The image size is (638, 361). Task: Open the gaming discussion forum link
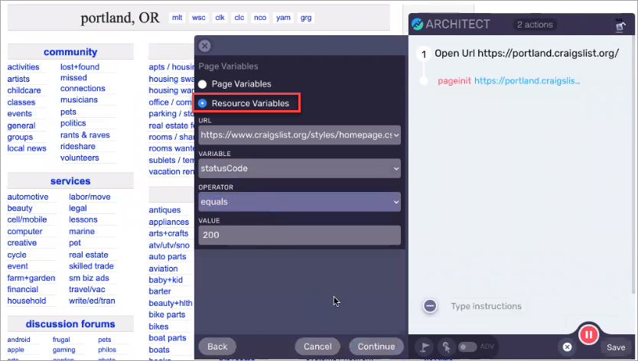[x=64, y=350]
